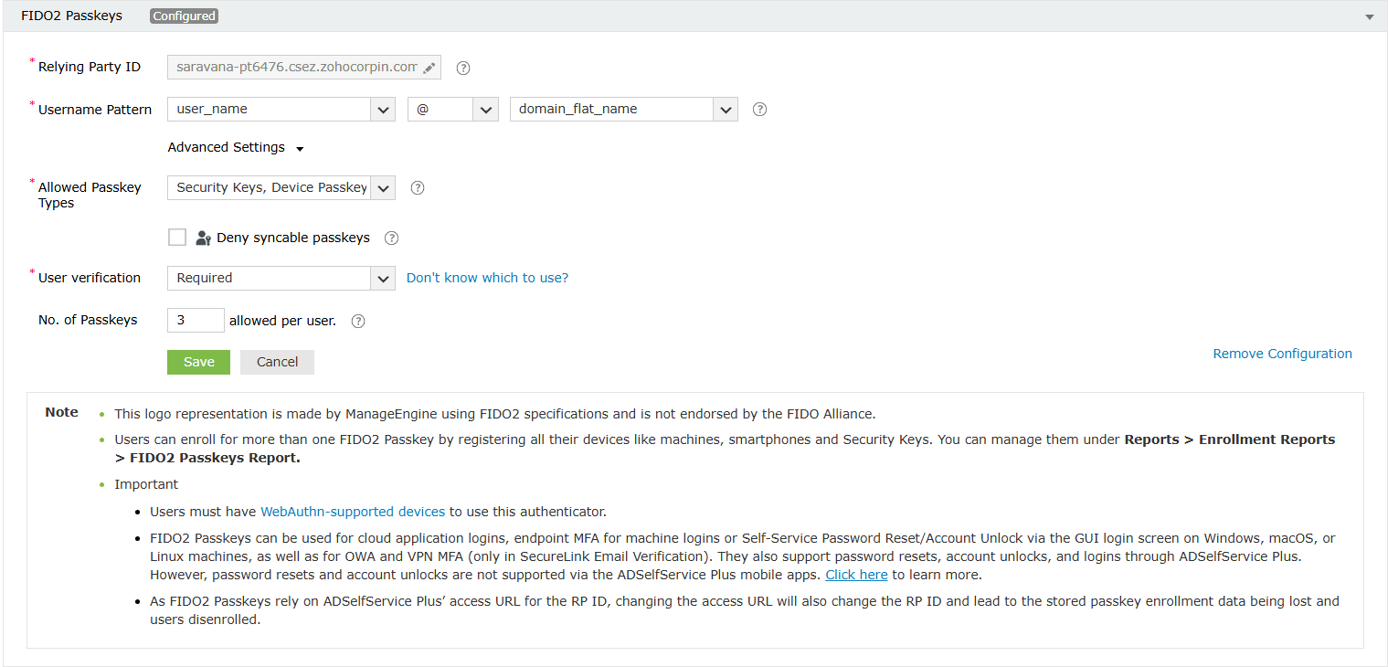Click the pencil edit icon in Relying Party ID
Viewport: 1388px width, 667px height.
[429, 68]
